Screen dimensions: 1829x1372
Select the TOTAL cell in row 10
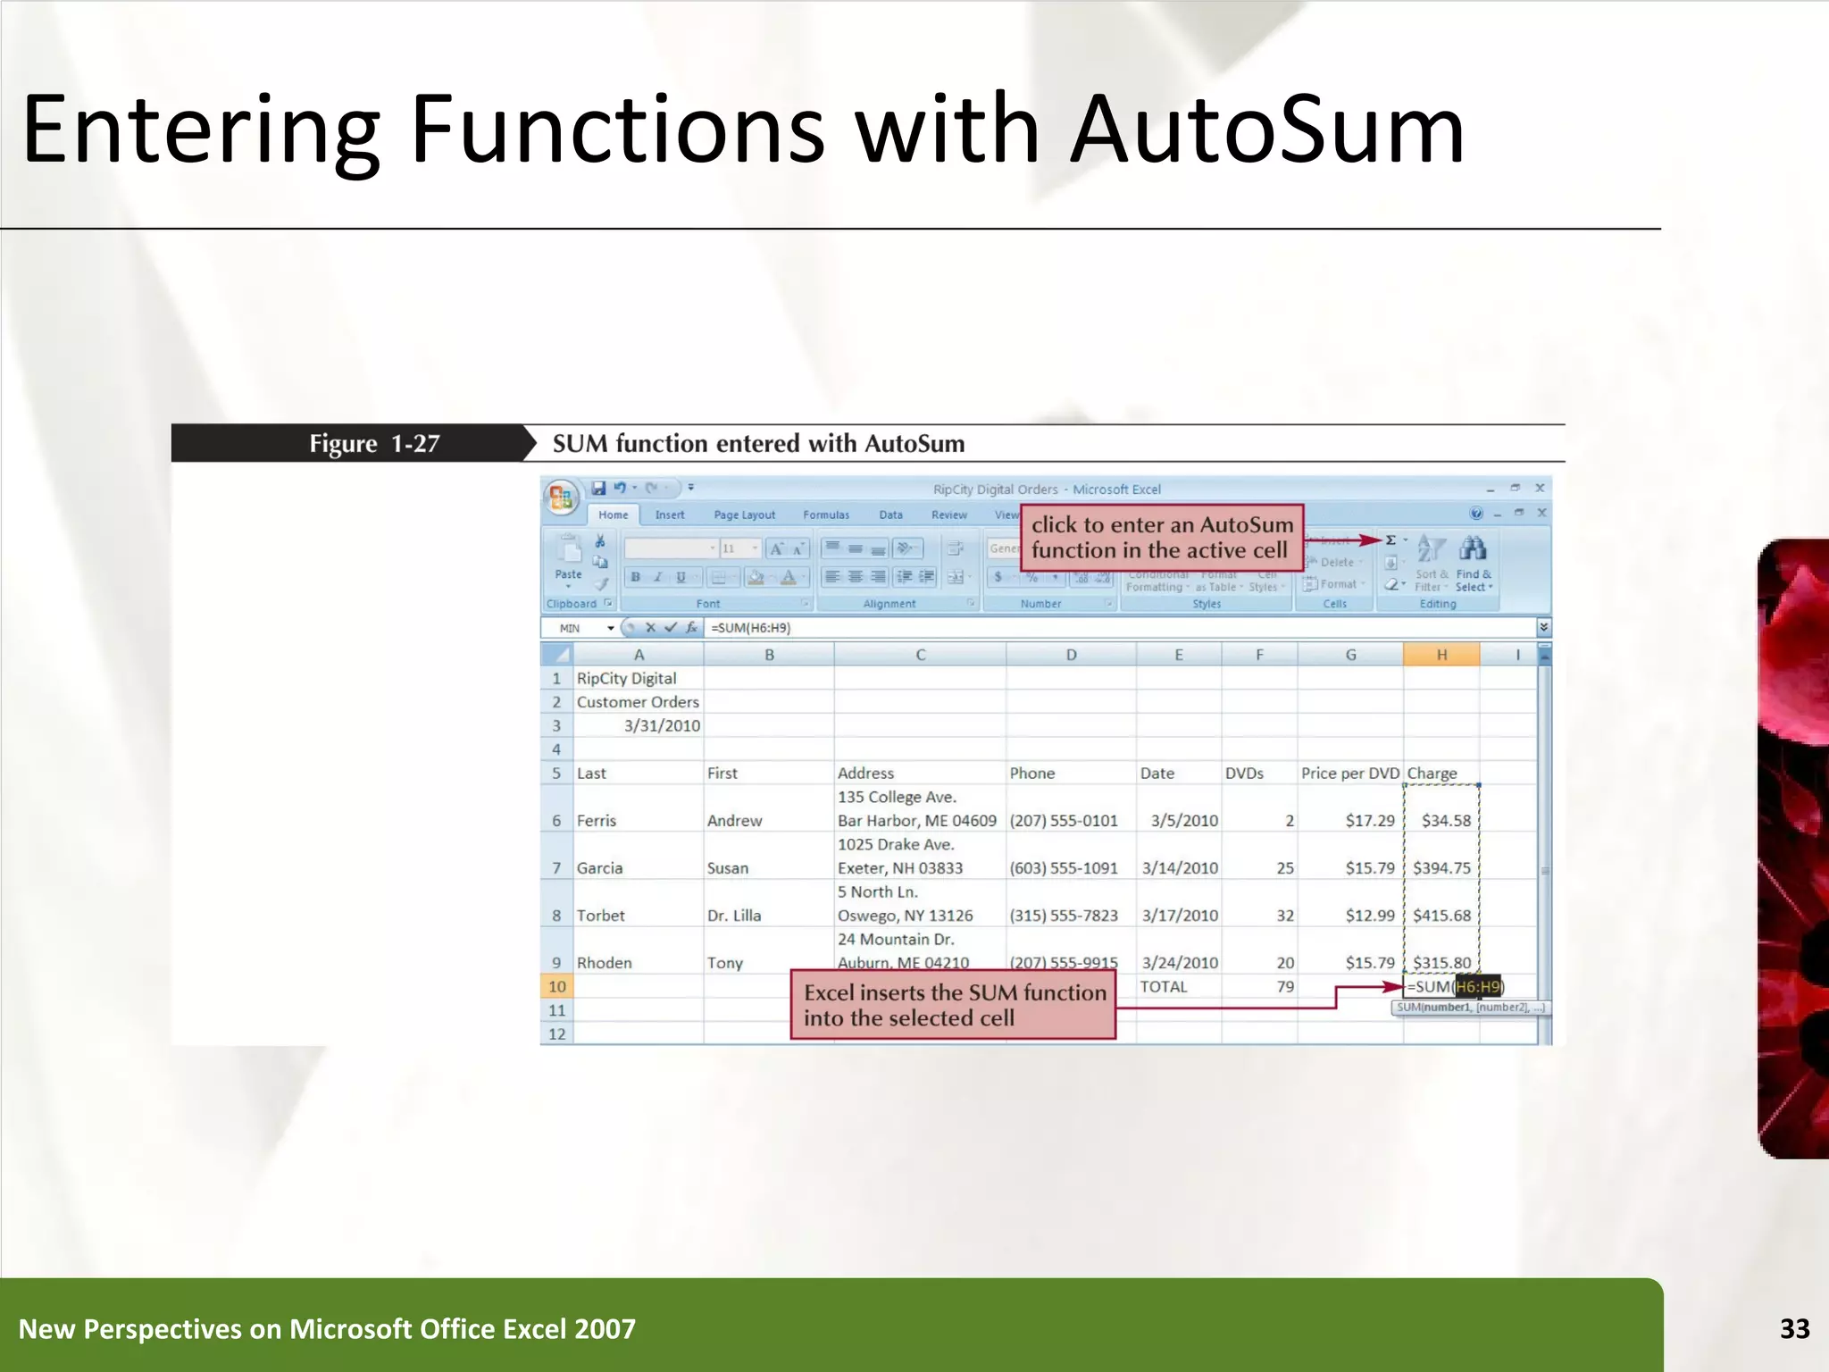tap(1178, 987)
